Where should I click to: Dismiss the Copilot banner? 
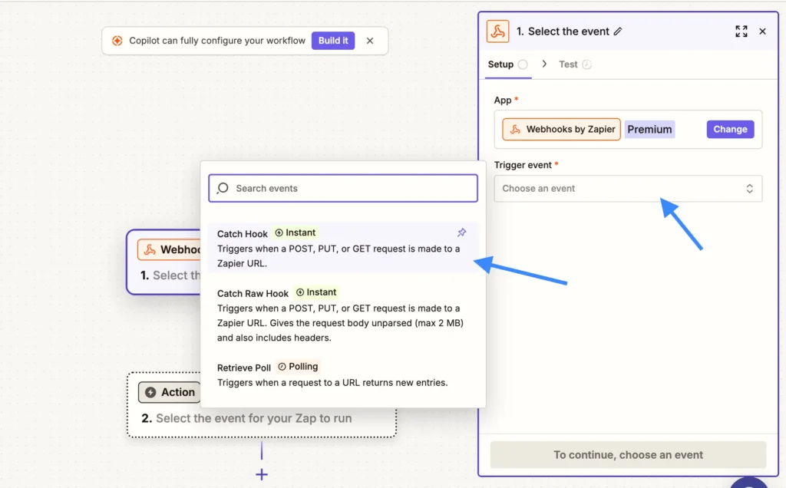[370, 41]
